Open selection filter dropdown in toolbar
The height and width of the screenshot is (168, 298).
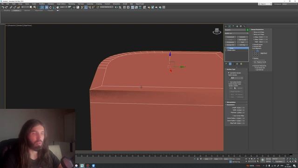(x=25, y=7)
